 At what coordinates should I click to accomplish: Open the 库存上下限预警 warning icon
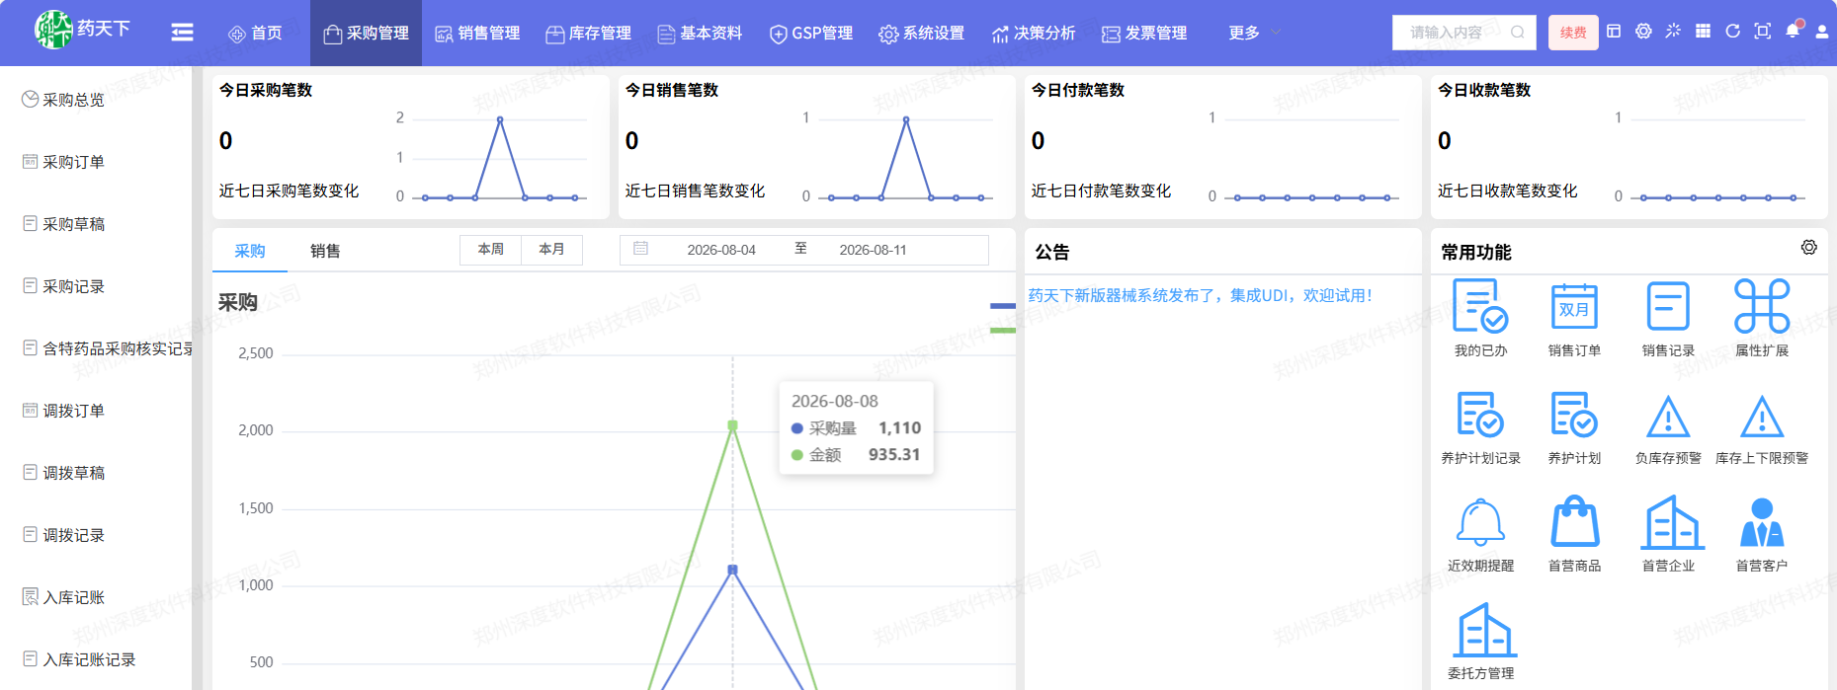click(1762, 416)
